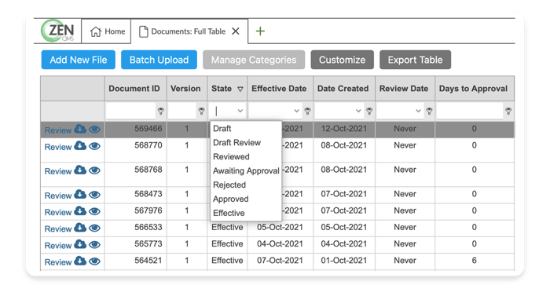Click the ZenQMS logo
The height and width of the screenshot is (289, 550).
(58, 31)
